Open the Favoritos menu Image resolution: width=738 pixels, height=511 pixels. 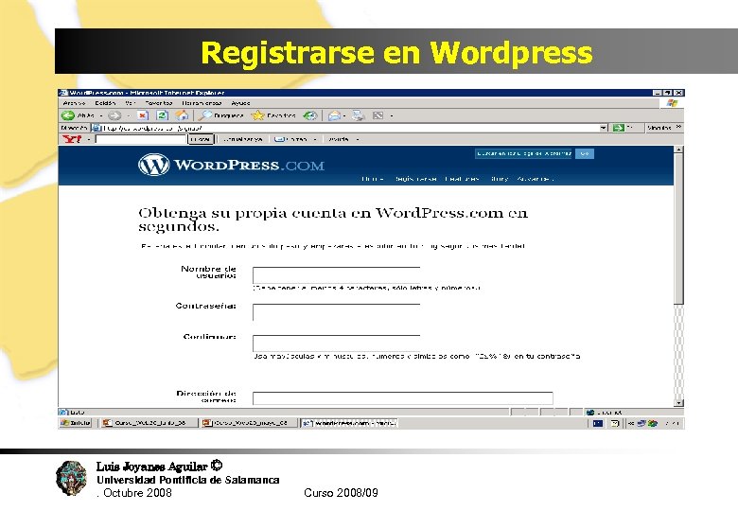point(159,103)
